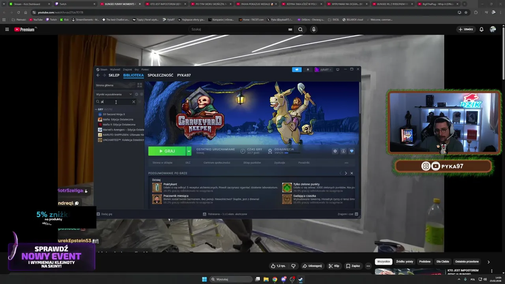Open Centrum społeczności link
This screenshot has height=284, width=505.
click(217, 163)
